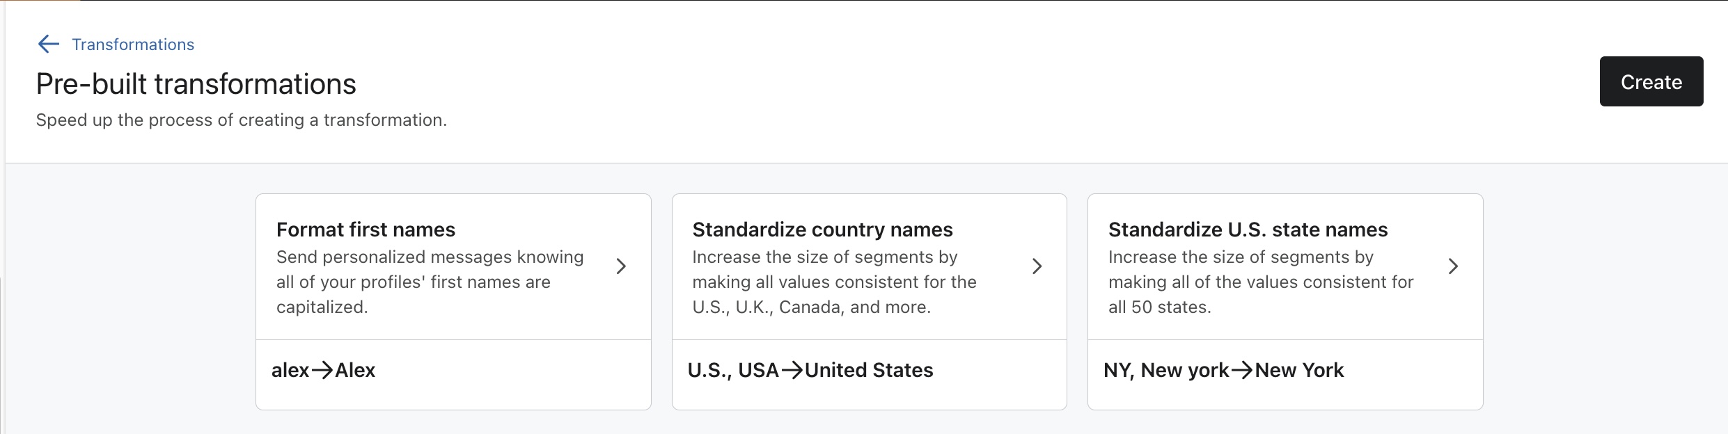Expand the Standardize country names chevron
The height and width of the screenshot is (434, 1728).
click(1037, 266)
